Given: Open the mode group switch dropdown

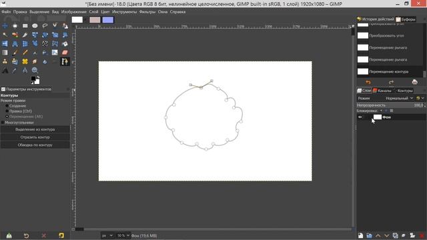Looking at the screenshot, I should pyautogui.click(x=420, y=98).
